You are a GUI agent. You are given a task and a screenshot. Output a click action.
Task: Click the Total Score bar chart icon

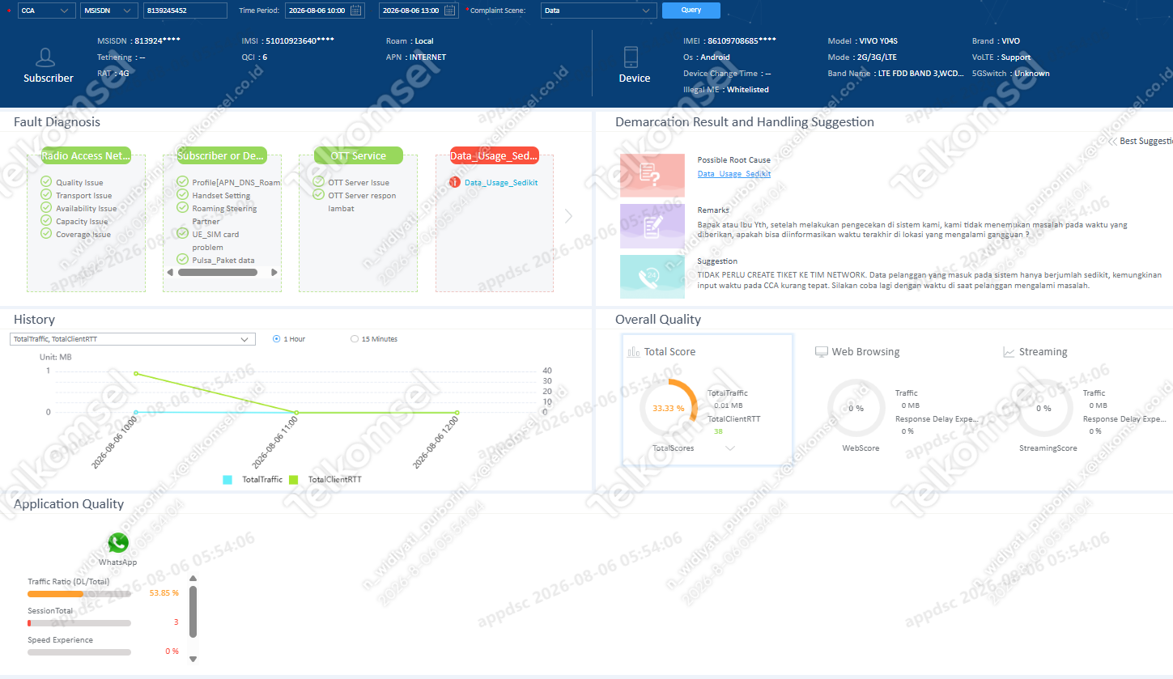point(634,352)
